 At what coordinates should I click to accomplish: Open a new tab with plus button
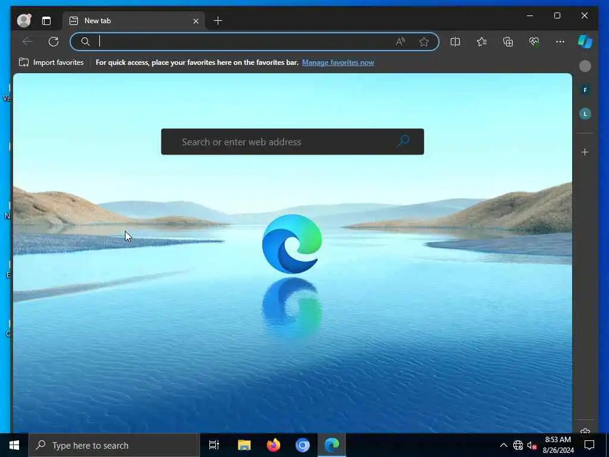218,21
